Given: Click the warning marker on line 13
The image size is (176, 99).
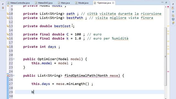Looking at the screenshot, I should [x=8, y=26].
